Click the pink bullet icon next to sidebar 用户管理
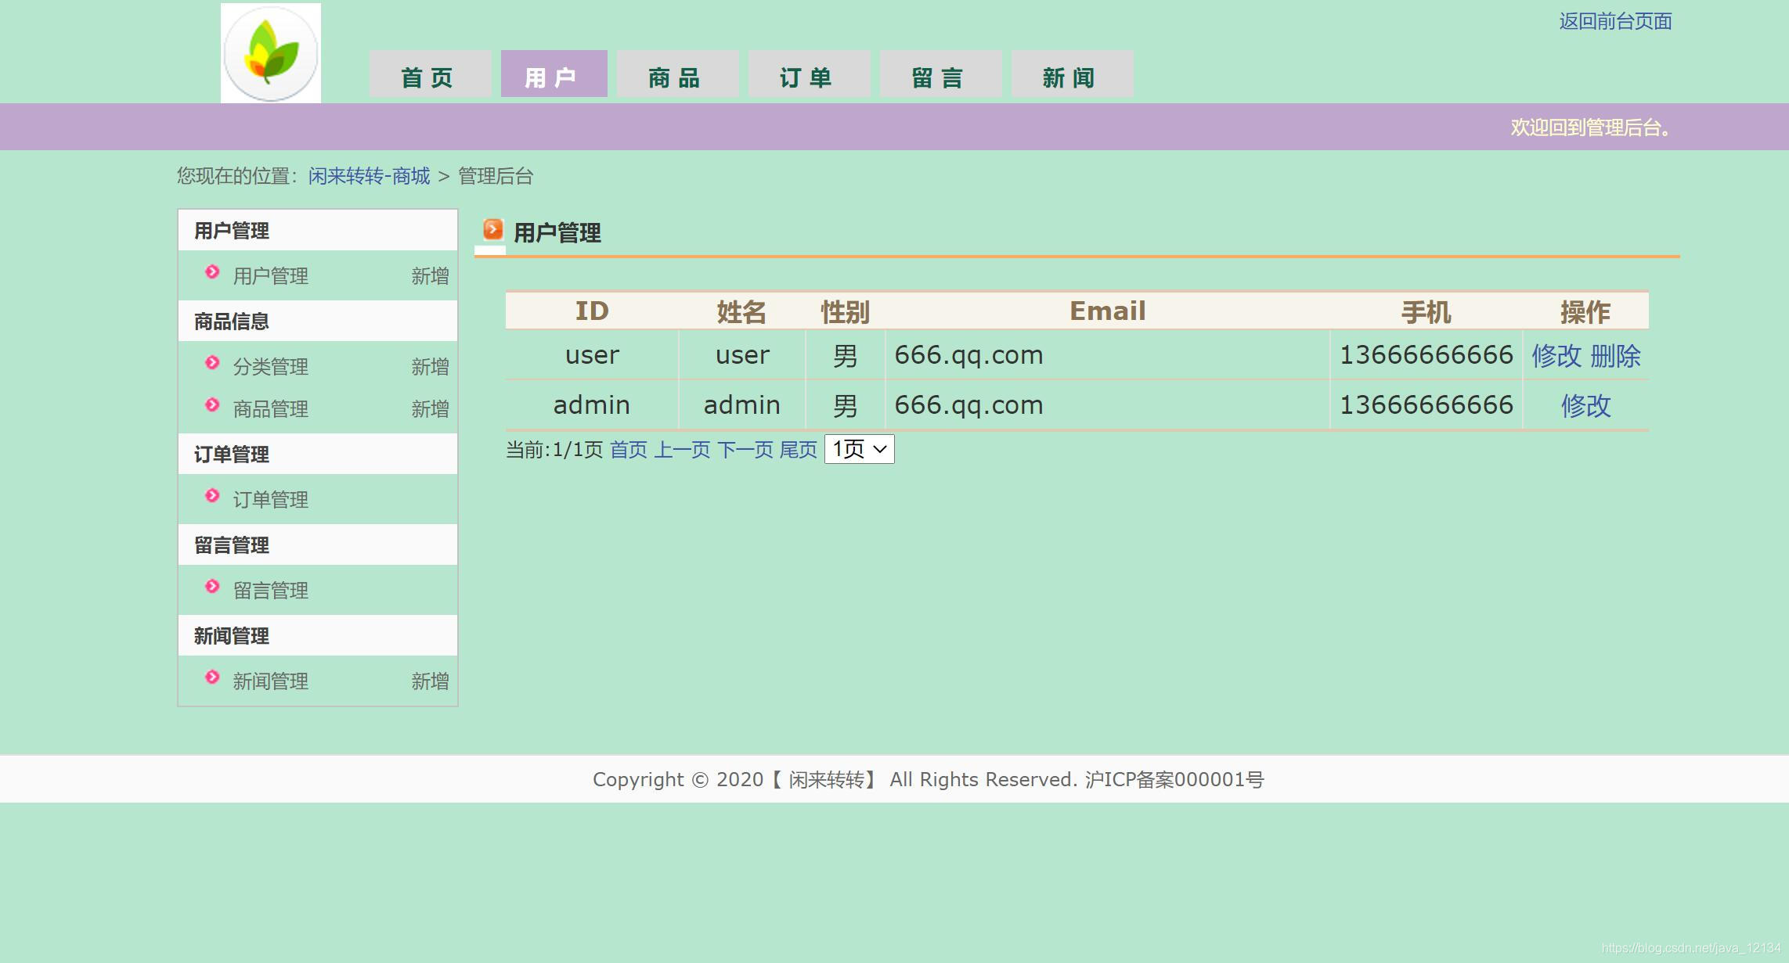This screenshot has height=963, width=1789. click(212, 272)
